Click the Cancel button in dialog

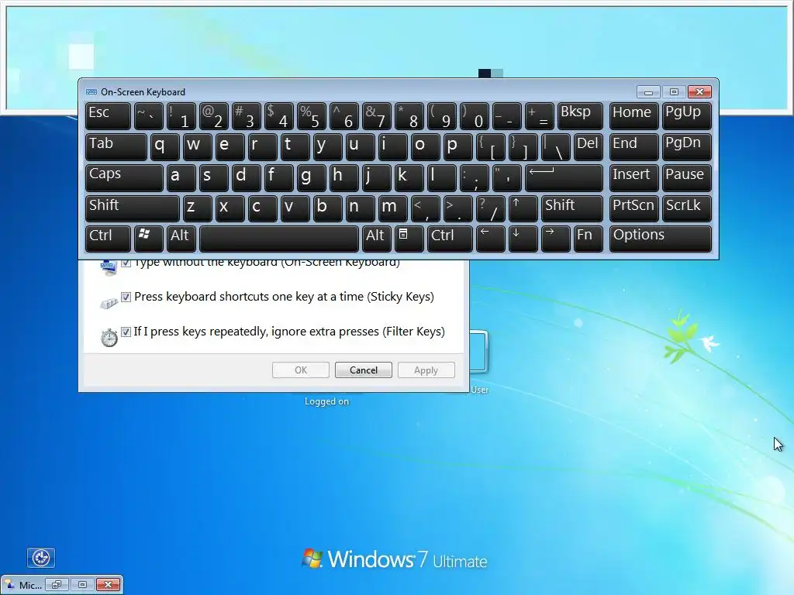pyautogui.click(x=364, y=370)
